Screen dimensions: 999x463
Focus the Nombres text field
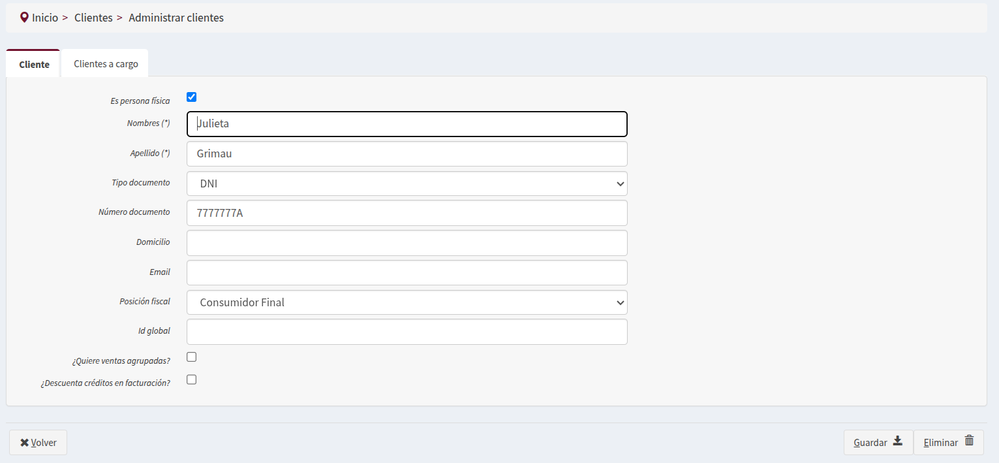tap(407, 124)
